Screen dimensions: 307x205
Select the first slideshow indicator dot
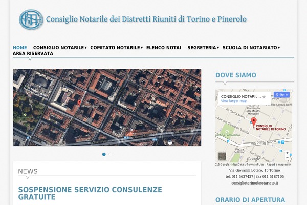click(104, 154)
